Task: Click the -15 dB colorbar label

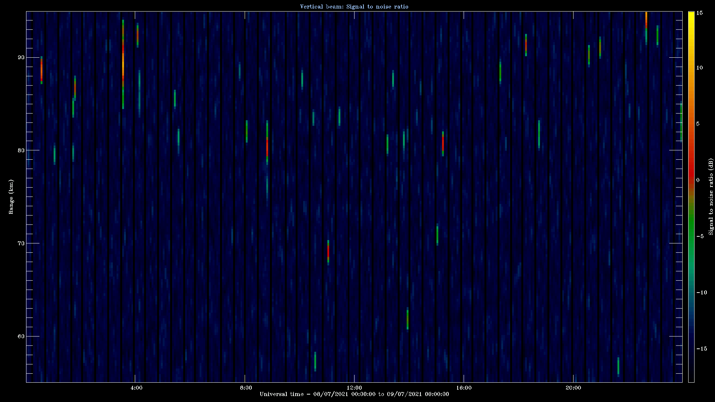Action: (x=701, y=348)
